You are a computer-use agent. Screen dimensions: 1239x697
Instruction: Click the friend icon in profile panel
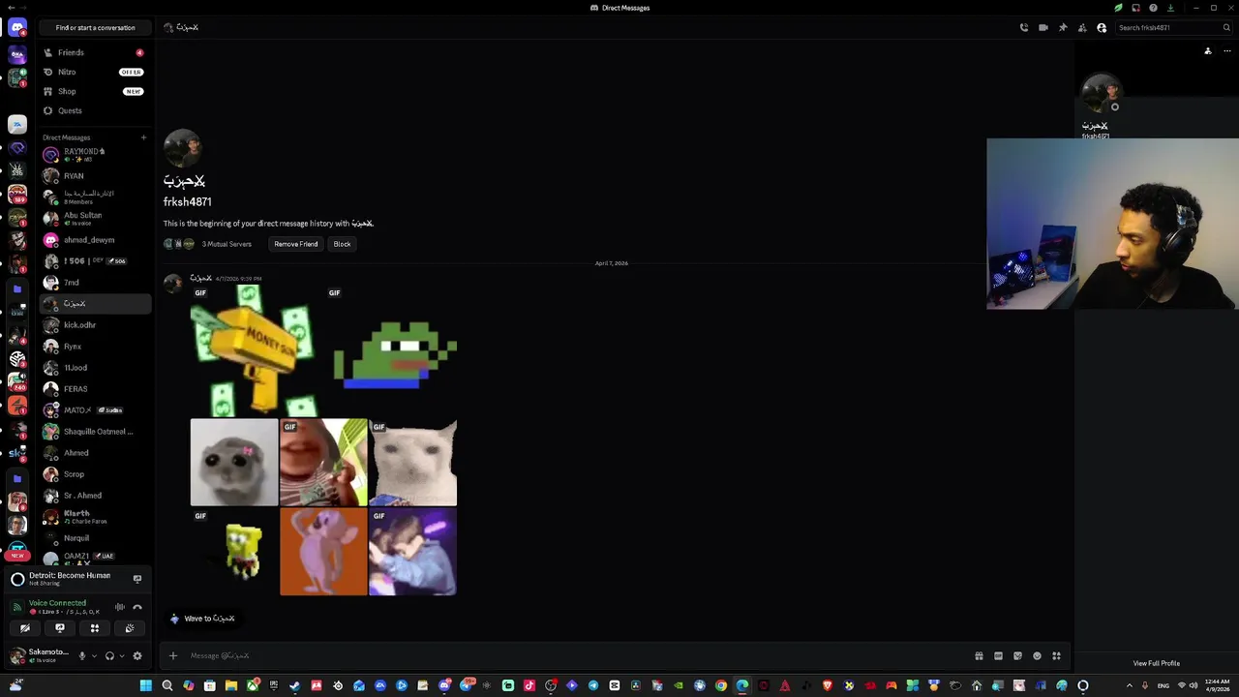pos(1208,51)
